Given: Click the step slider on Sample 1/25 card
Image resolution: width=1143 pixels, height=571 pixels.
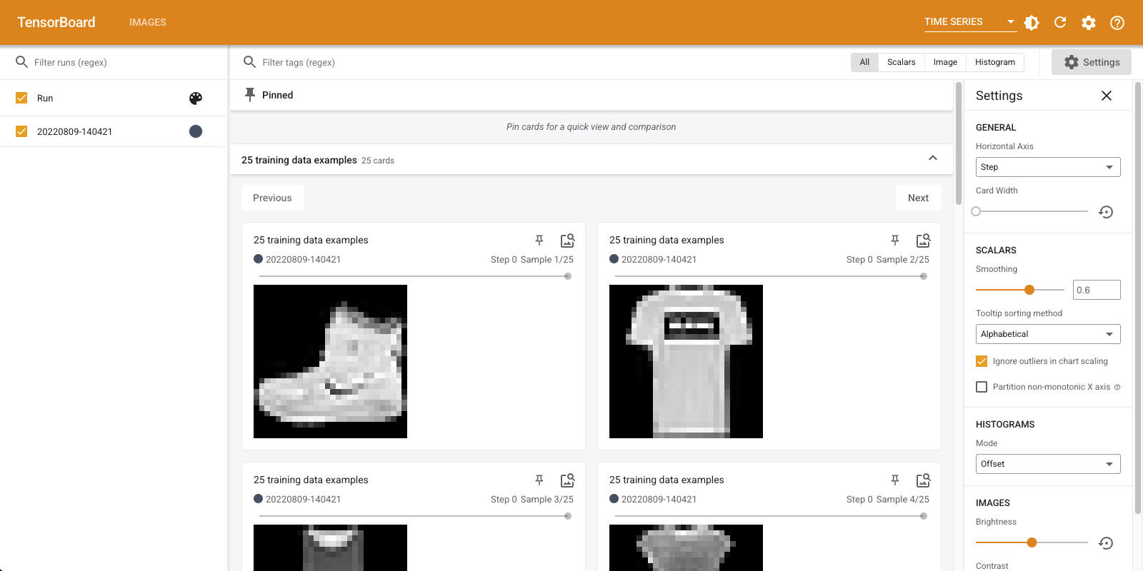Looking at the screenshot, I should [414, 276].
